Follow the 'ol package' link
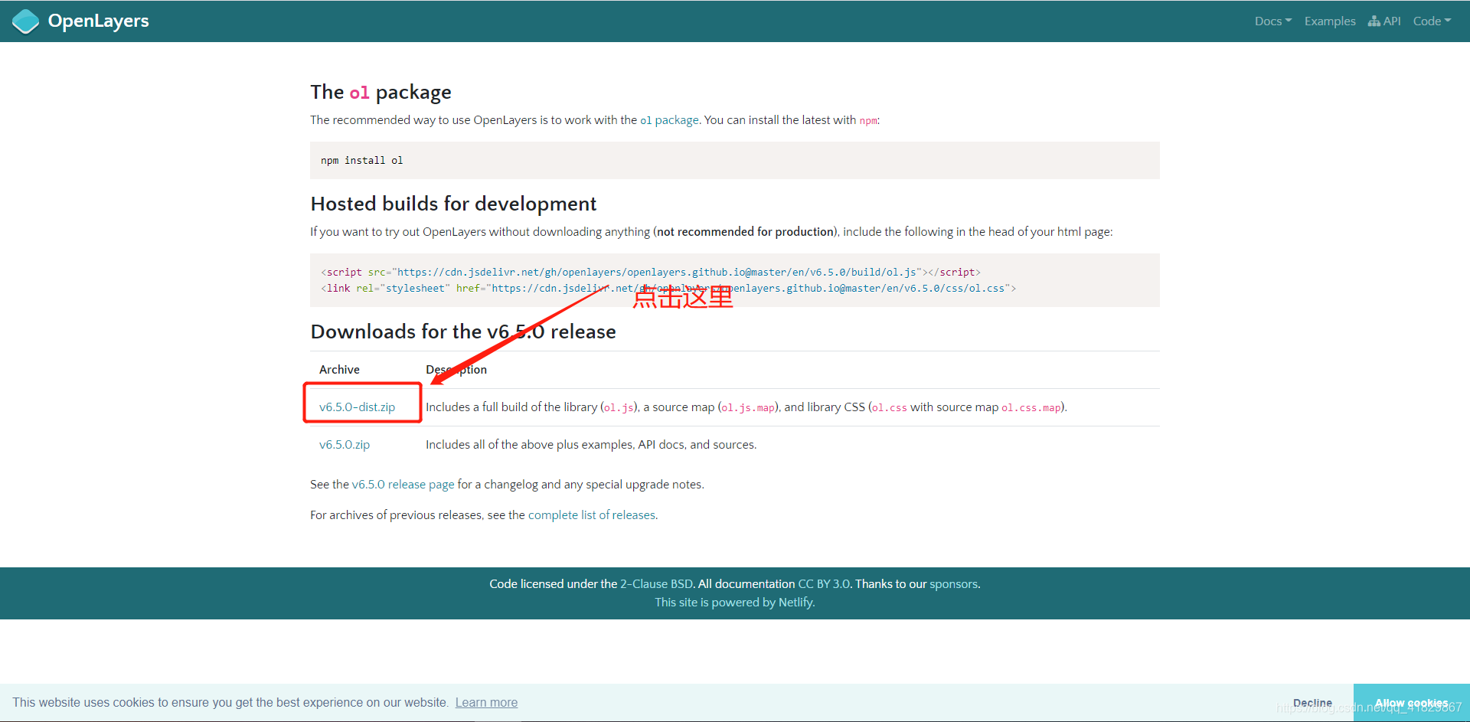The image size is (1470, 722). [x=669, y=120]
